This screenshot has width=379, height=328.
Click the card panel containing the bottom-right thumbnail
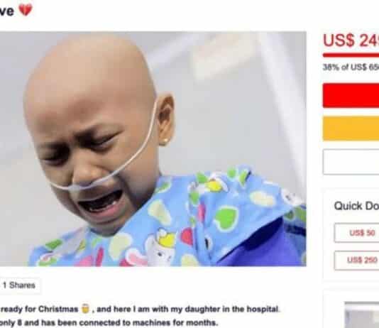[351, 309]
